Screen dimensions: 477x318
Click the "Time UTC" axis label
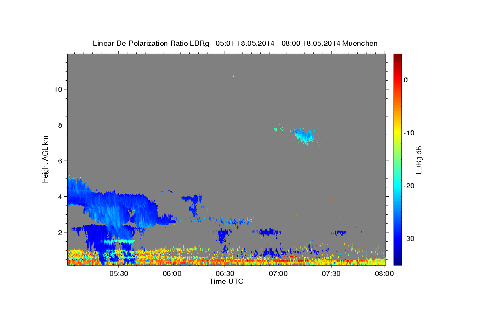[226, 281]
